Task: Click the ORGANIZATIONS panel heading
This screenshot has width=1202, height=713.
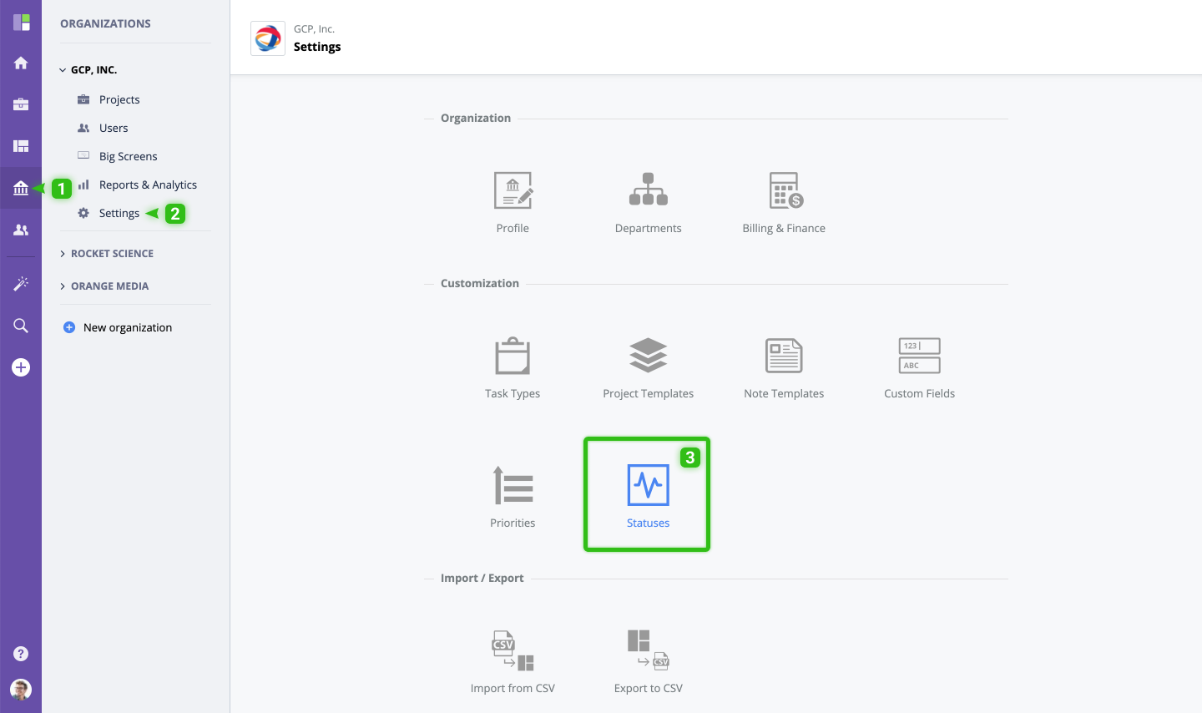Action: point(105,23)
